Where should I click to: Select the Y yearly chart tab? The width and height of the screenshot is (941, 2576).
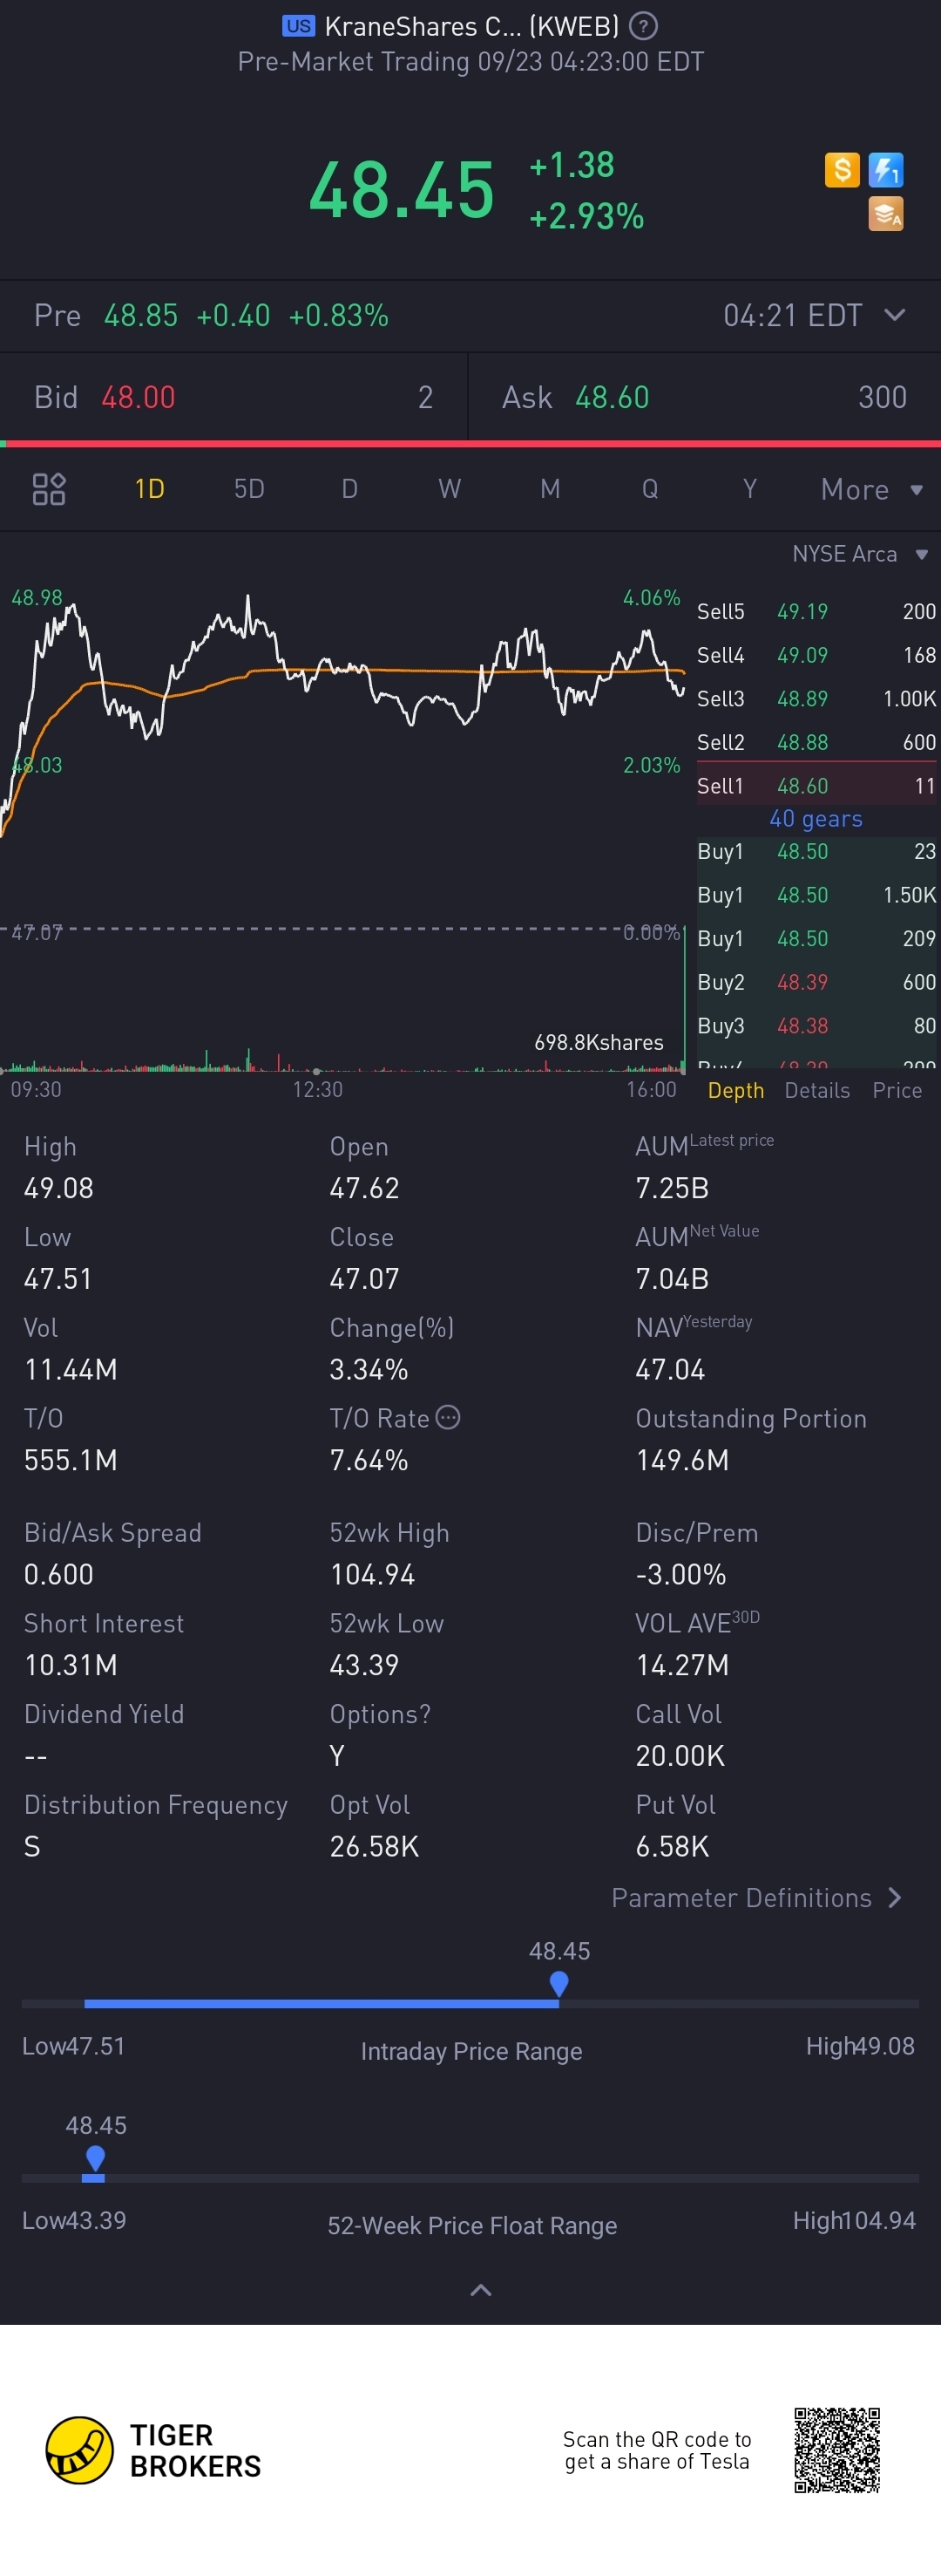pyautogui.click(x=749, y=489)
